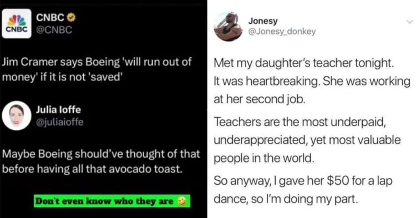Open Jonesy's profile avatar
Screen dimensions: 416x218
[x=228, y=27]
